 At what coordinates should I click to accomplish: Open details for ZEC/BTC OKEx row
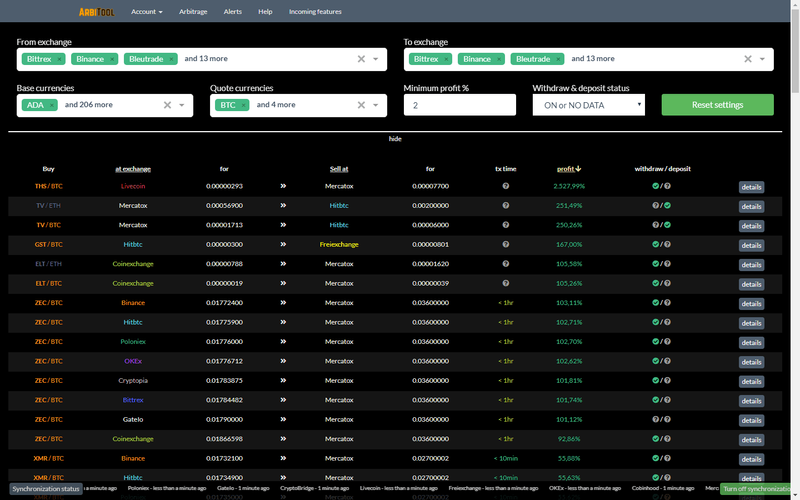pos(752,362)
